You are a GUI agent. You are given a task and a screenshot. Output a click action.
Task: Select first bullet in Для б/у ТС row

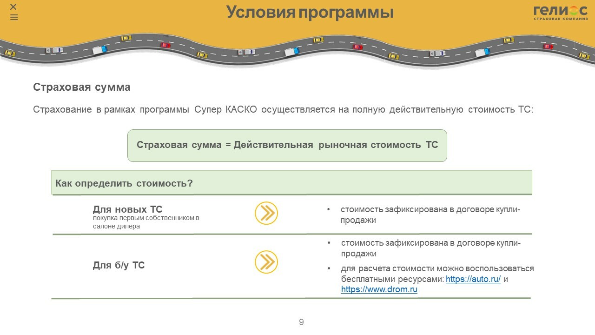(431, 248)
